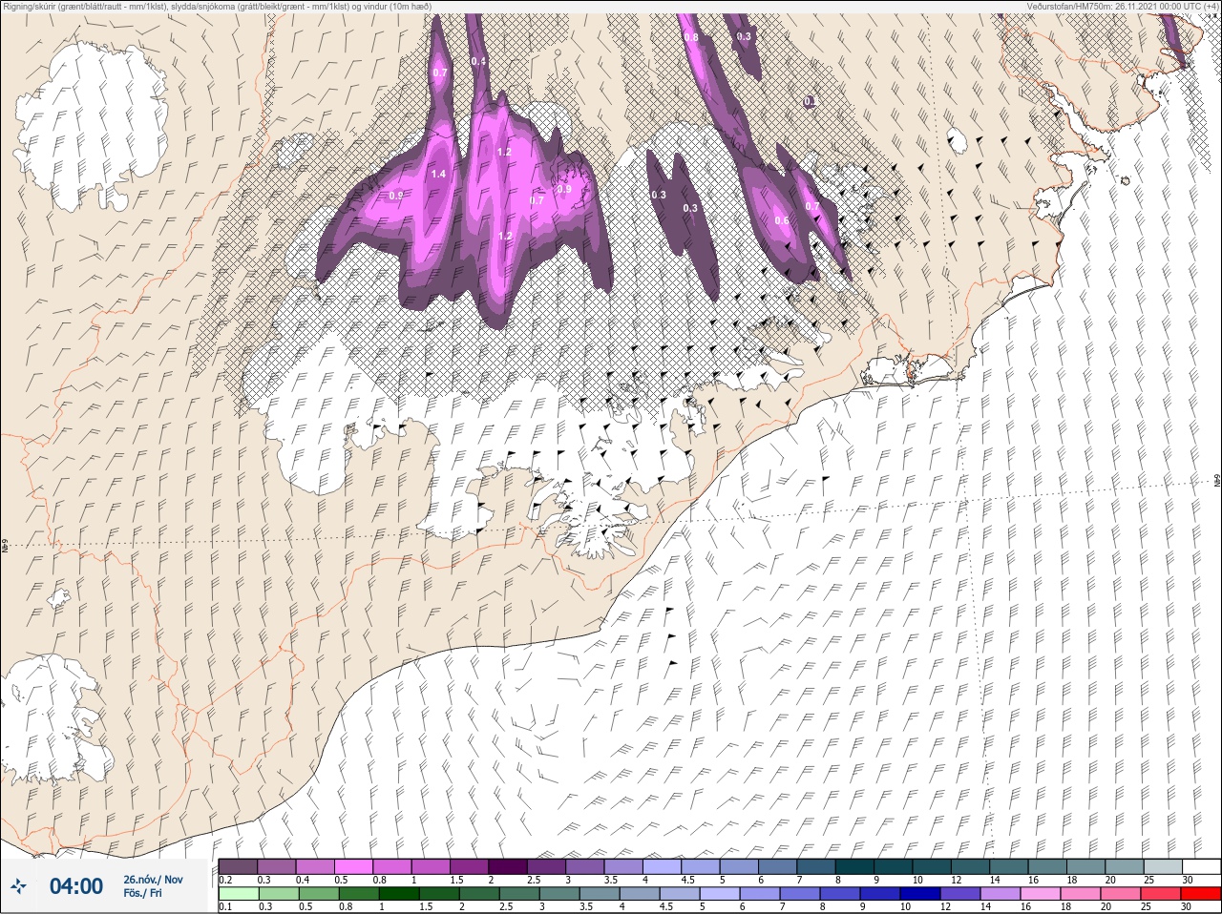Click the 0.8 precipitation value near the top

coord(691,37)
